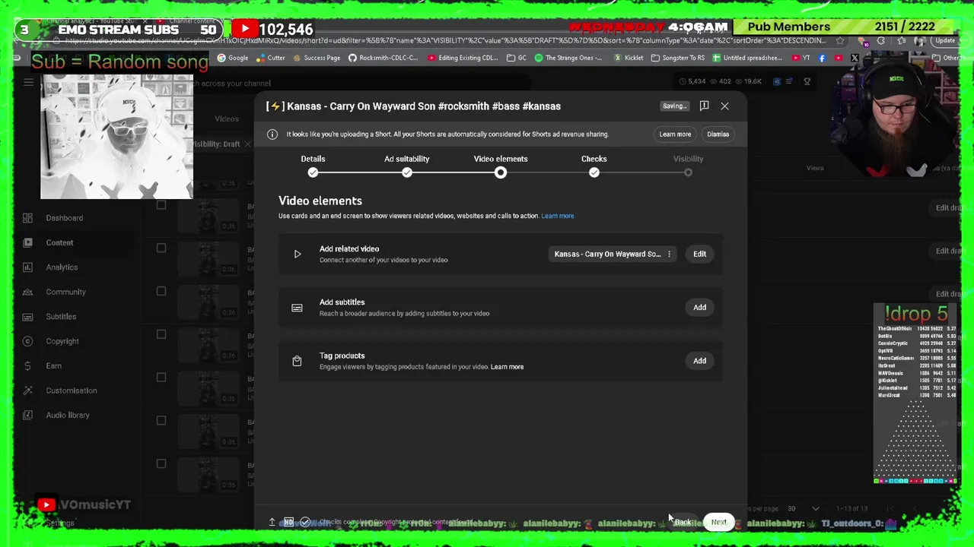
Task: Open the Facebook bookmark icon
Action: pos(822,58)
